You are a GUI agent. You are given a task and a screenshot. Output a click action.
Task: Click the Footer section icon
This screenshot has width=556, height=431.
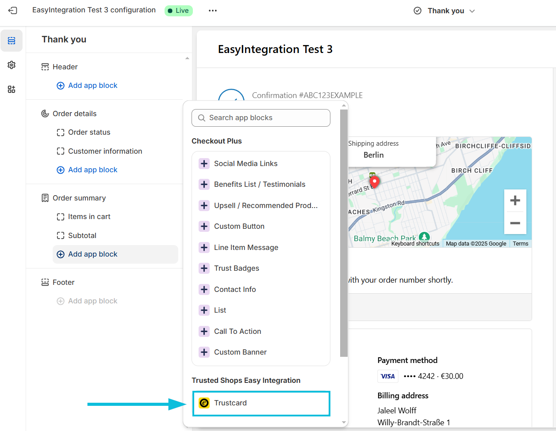pos(45,282)
